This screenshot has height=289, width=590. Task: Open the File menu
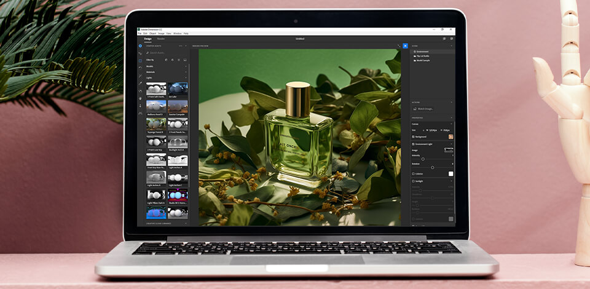tap(140, 33)
